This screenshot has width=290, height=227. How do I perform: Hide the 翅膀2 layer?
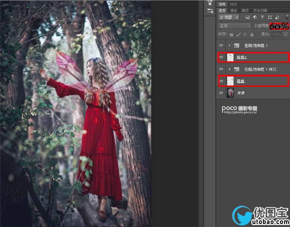[221, 57]
